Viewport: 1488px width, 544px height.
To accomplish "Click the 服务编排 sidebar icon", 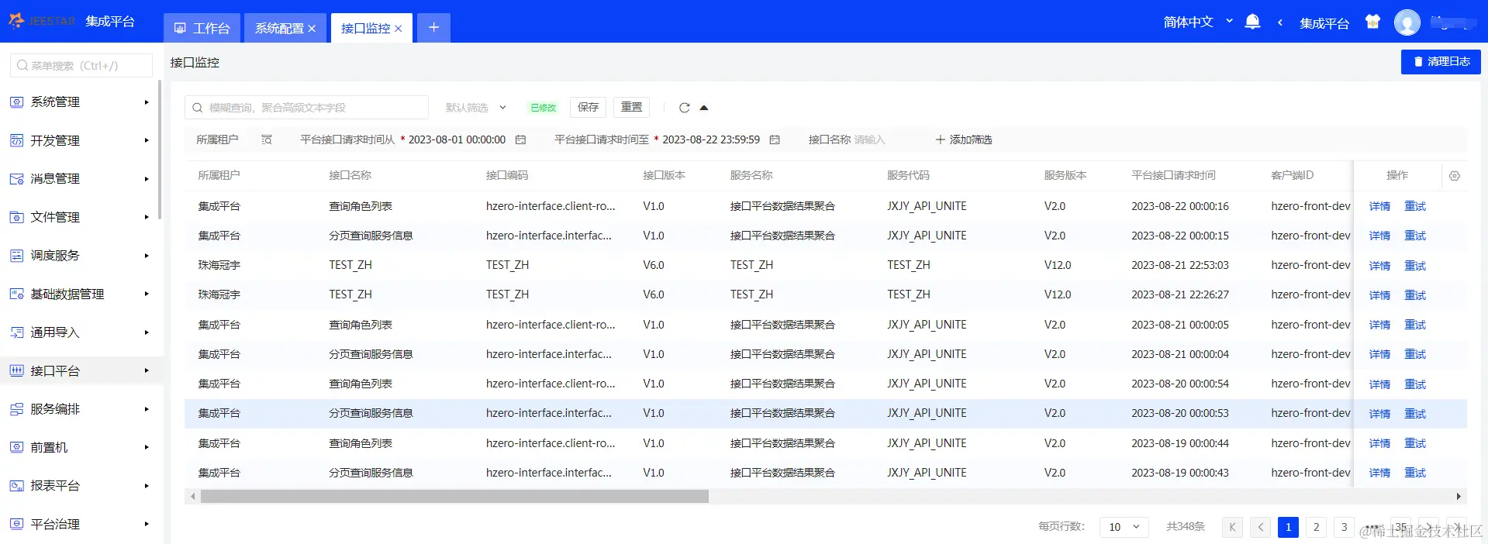I will pyautogui.click(x=17, y=409).
